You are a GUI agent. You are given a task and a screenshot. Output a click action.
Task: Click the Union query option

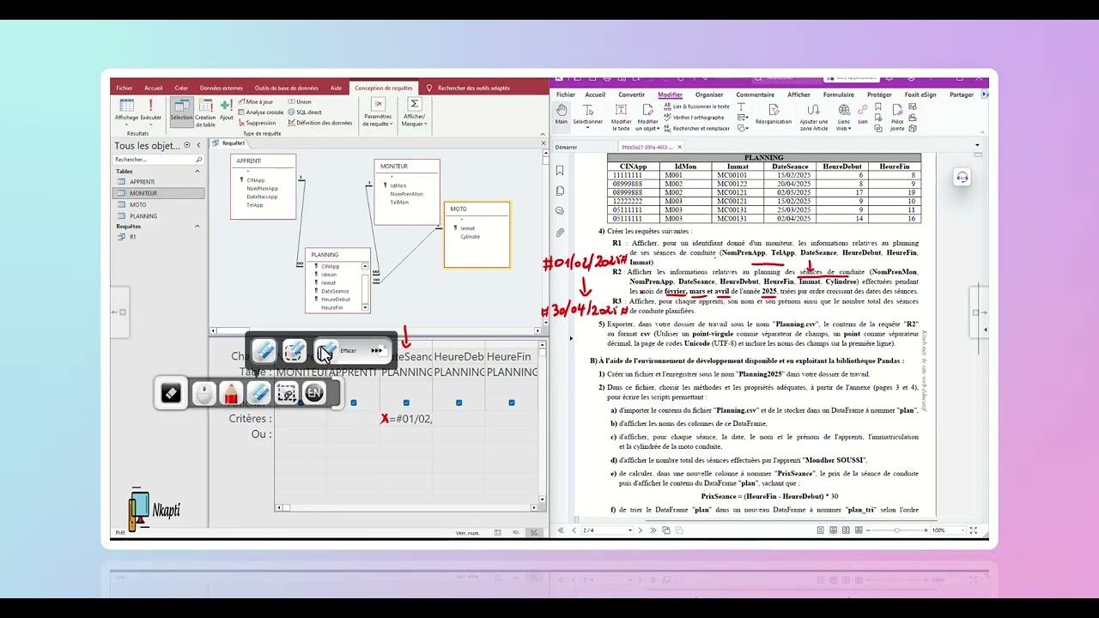pyautogui.click(x=300, y=101)
